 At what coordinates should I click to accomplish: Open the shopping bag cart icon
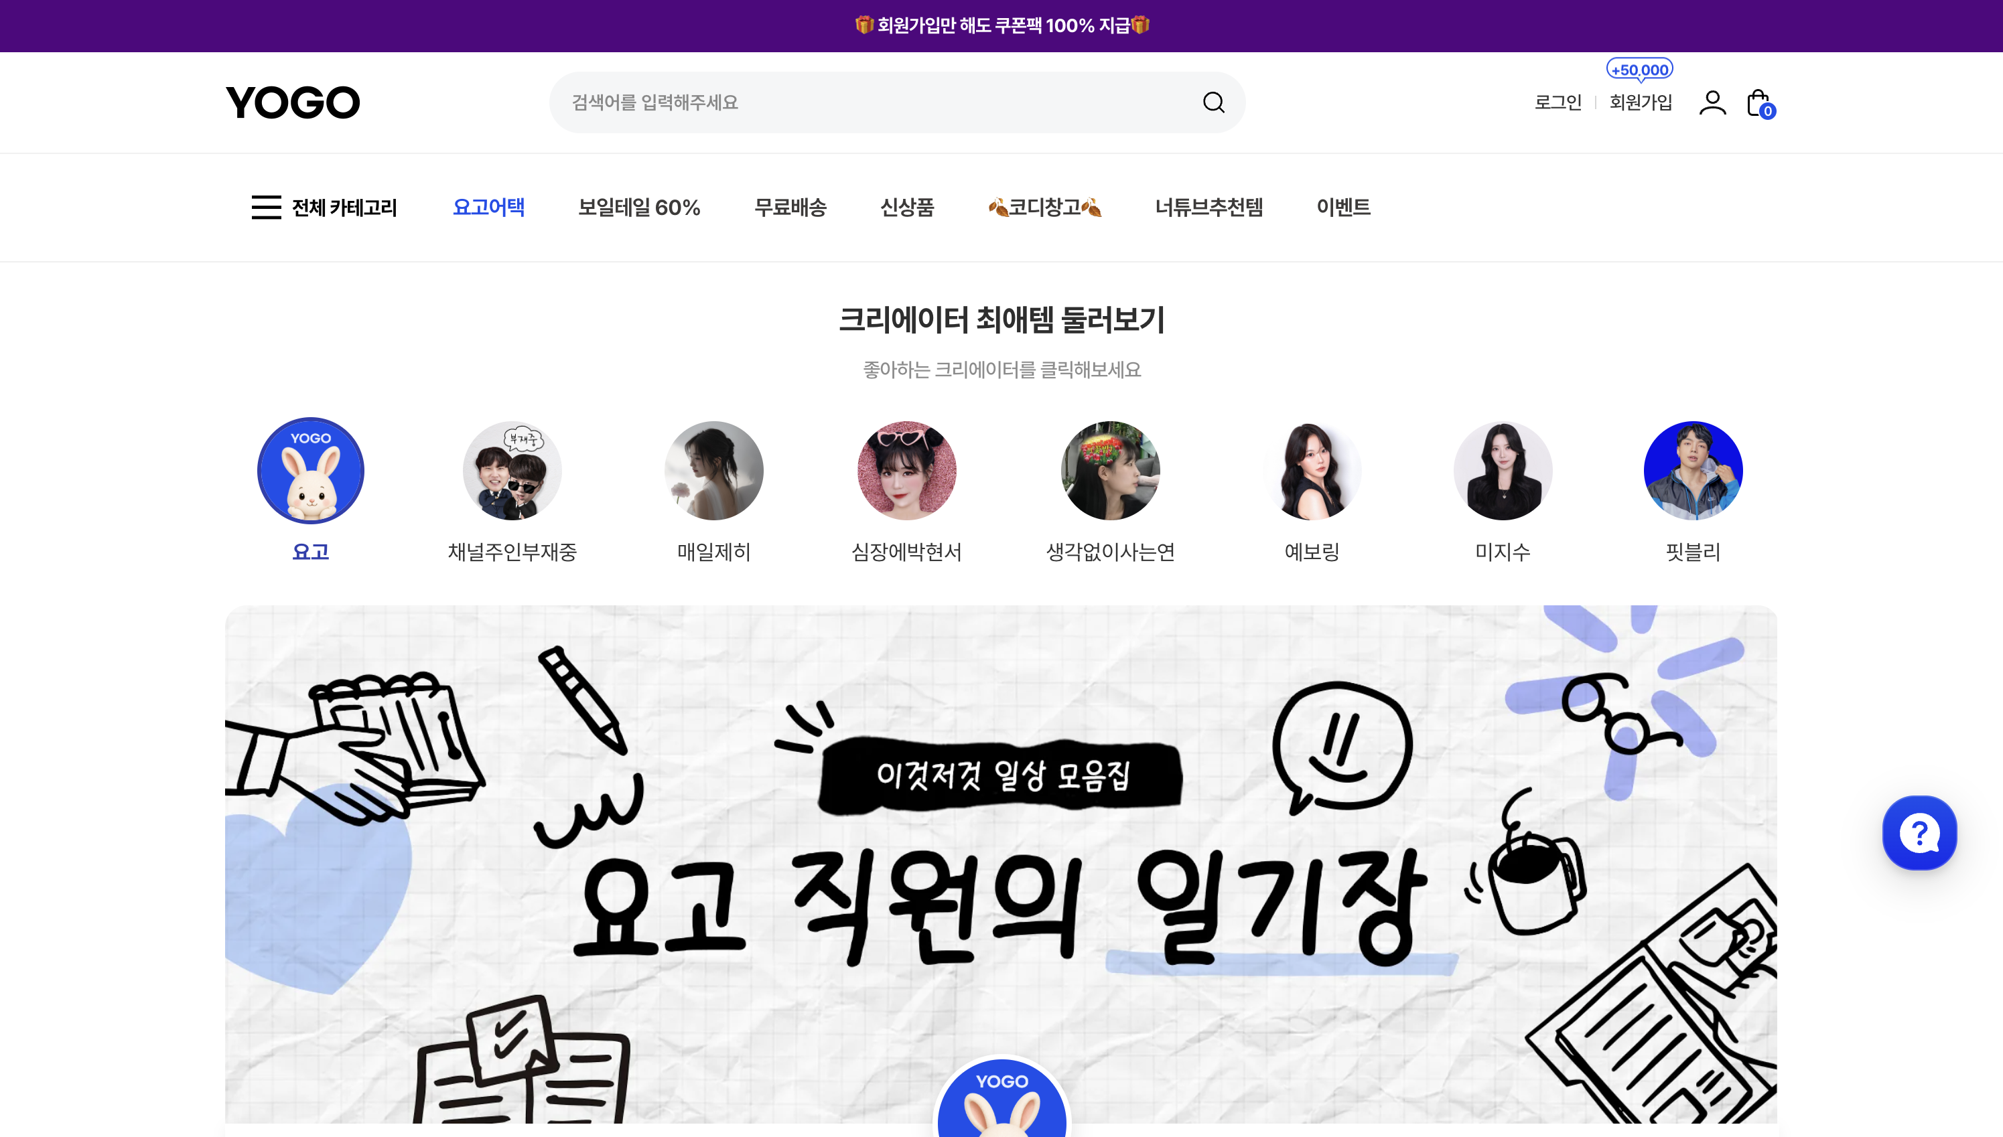click(x=1760, y=103)
